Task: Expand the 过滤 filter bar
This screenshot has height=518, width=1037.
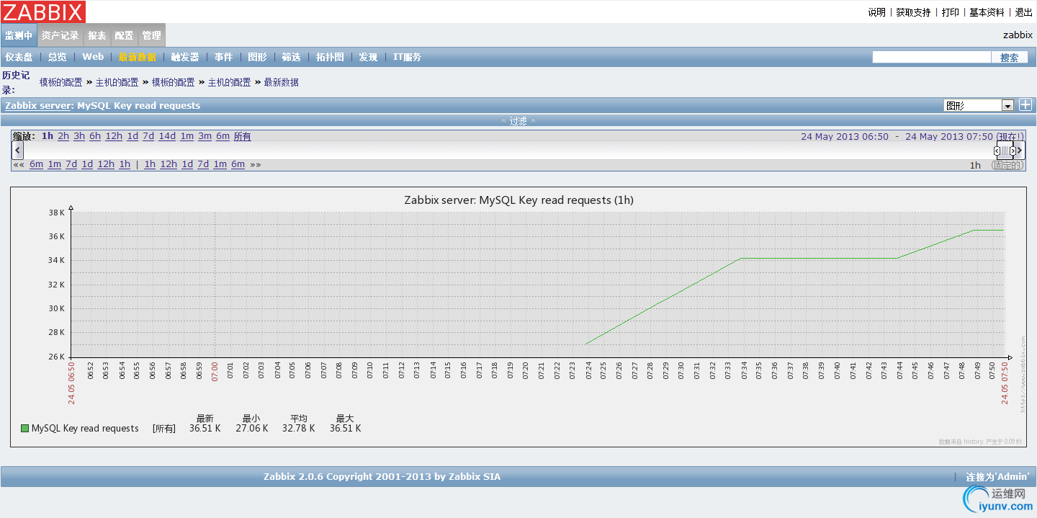Action: [x=518, y=121]
